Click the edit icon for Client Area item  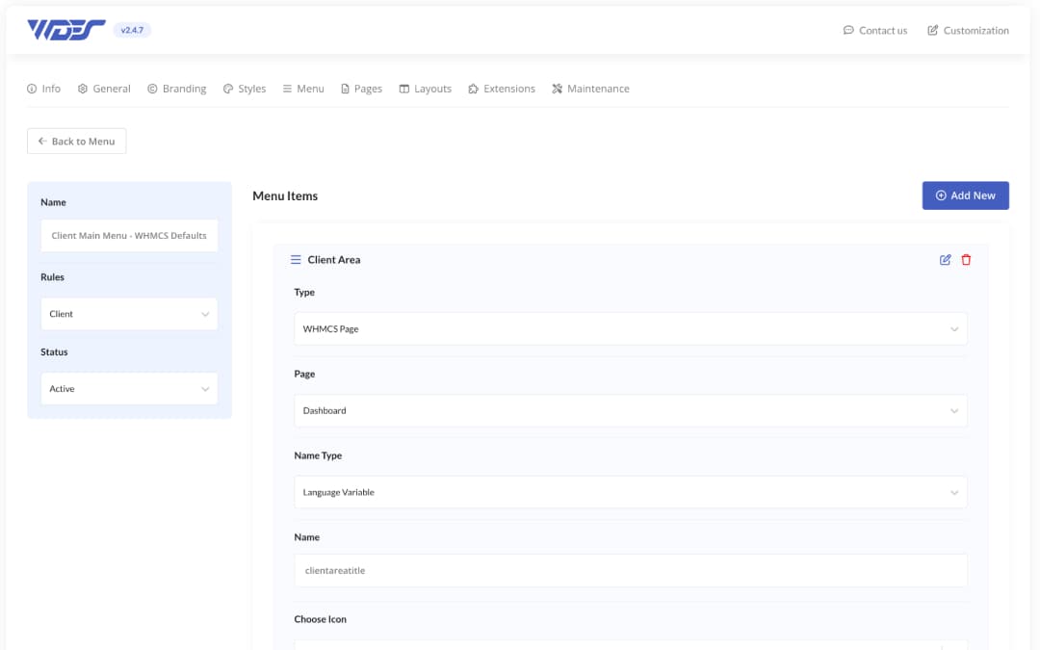click(946, 260)
